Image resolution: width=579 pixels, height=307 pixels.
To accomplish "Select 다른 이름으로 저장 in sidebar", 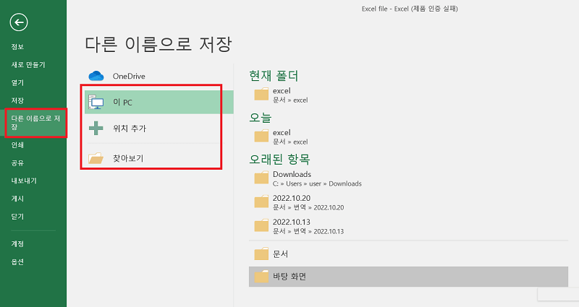I will pyautogui.click(x=35, y=123).
